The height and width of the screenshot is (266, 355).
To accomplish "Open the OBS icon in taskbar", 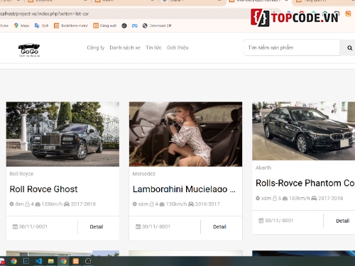I will 88,261.
